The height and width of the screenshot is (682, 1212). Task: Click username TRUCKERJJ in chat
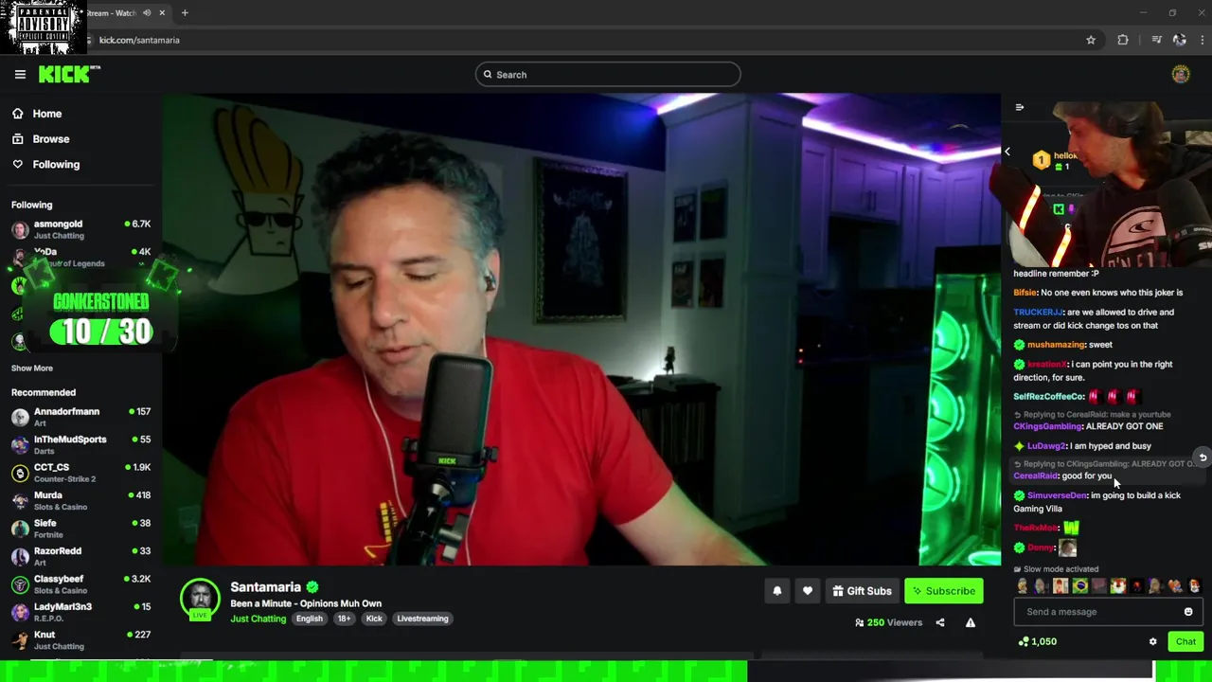click(1039, 313)
